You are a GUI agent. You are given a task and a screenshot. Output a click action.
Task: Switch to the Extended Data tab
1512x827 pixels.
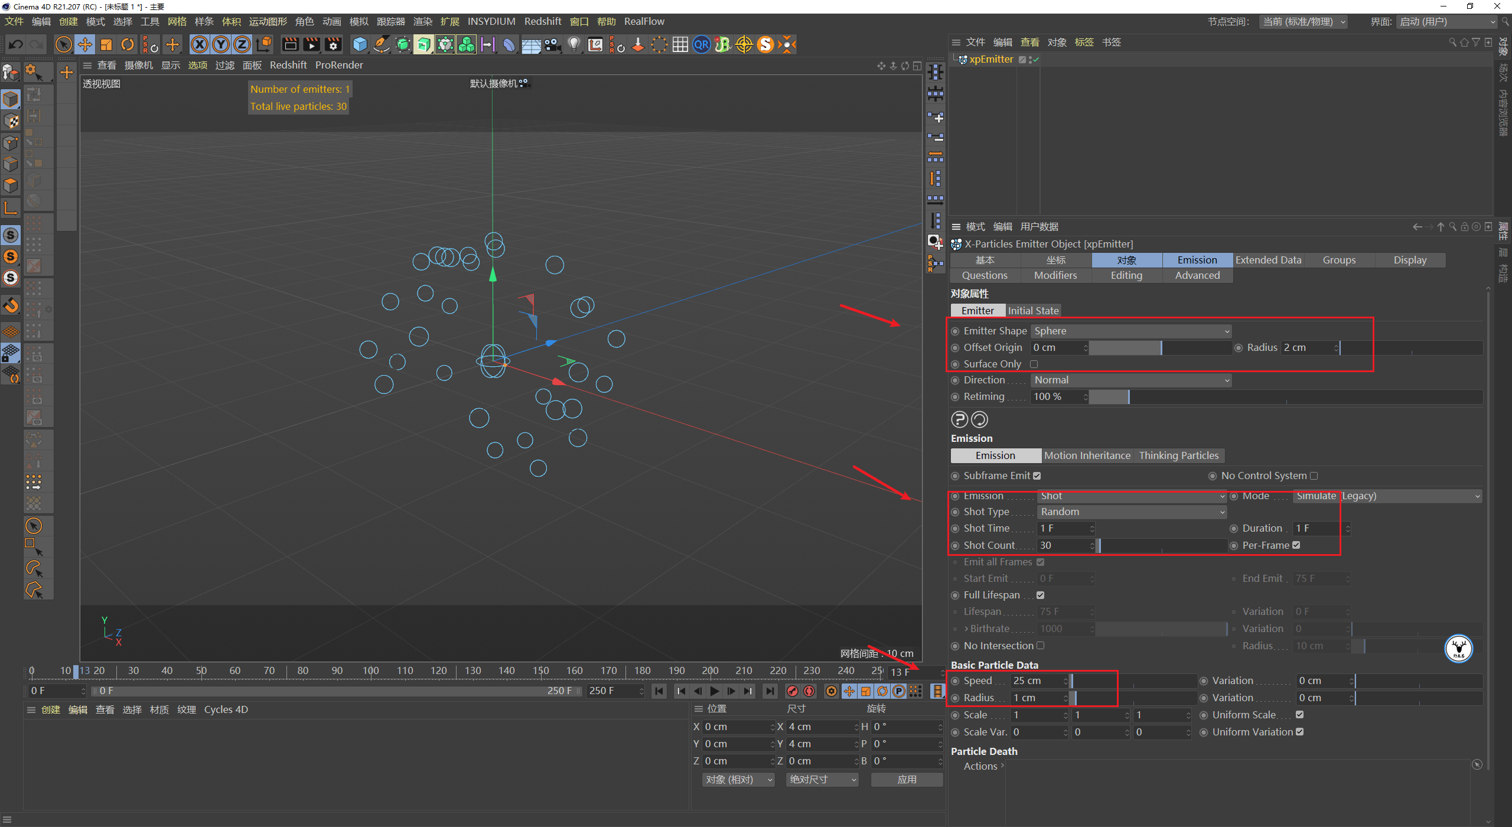pos(1268,260)
